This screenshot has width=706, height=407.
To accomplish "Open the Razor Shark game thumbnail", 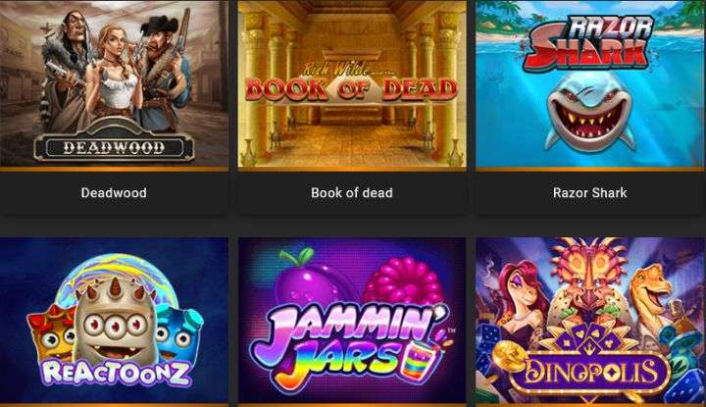I will point(590,83).
